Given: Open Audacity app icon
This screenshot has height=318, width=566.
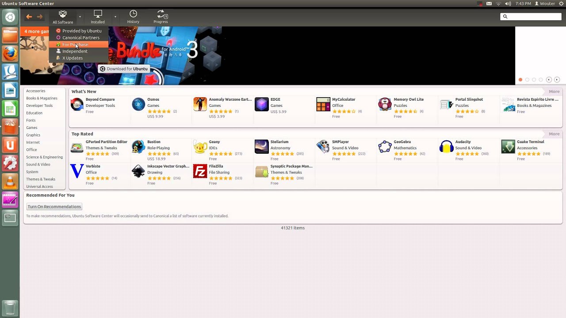Looking at the screenshot, I should (447, 147).
